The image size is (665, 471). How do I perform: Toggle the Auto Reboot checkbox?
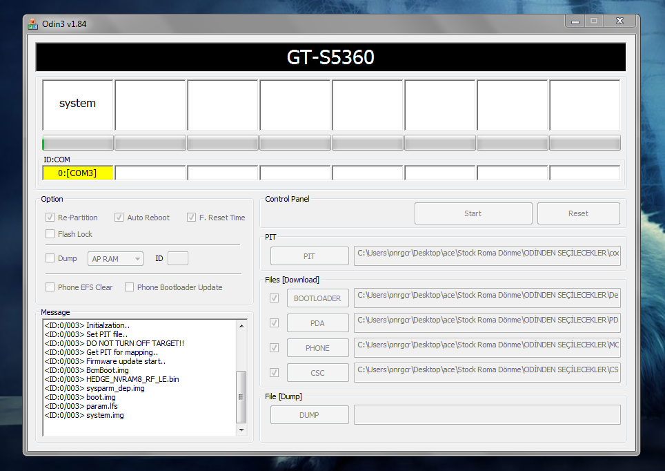pos(119,218)
